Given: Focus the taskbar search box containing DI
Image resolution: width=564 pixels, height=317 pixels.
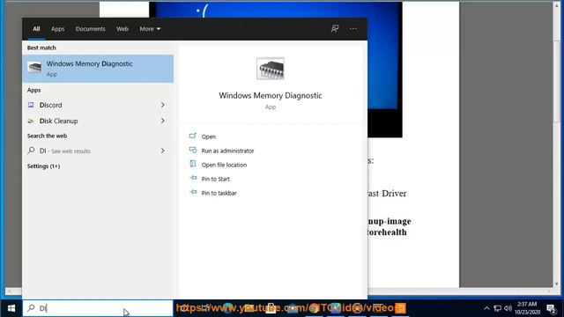Looking at the screenshot, I should point(98,308).
